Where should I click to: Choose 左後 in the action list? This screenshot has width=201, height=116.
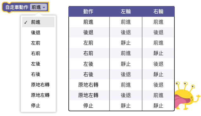38,64
